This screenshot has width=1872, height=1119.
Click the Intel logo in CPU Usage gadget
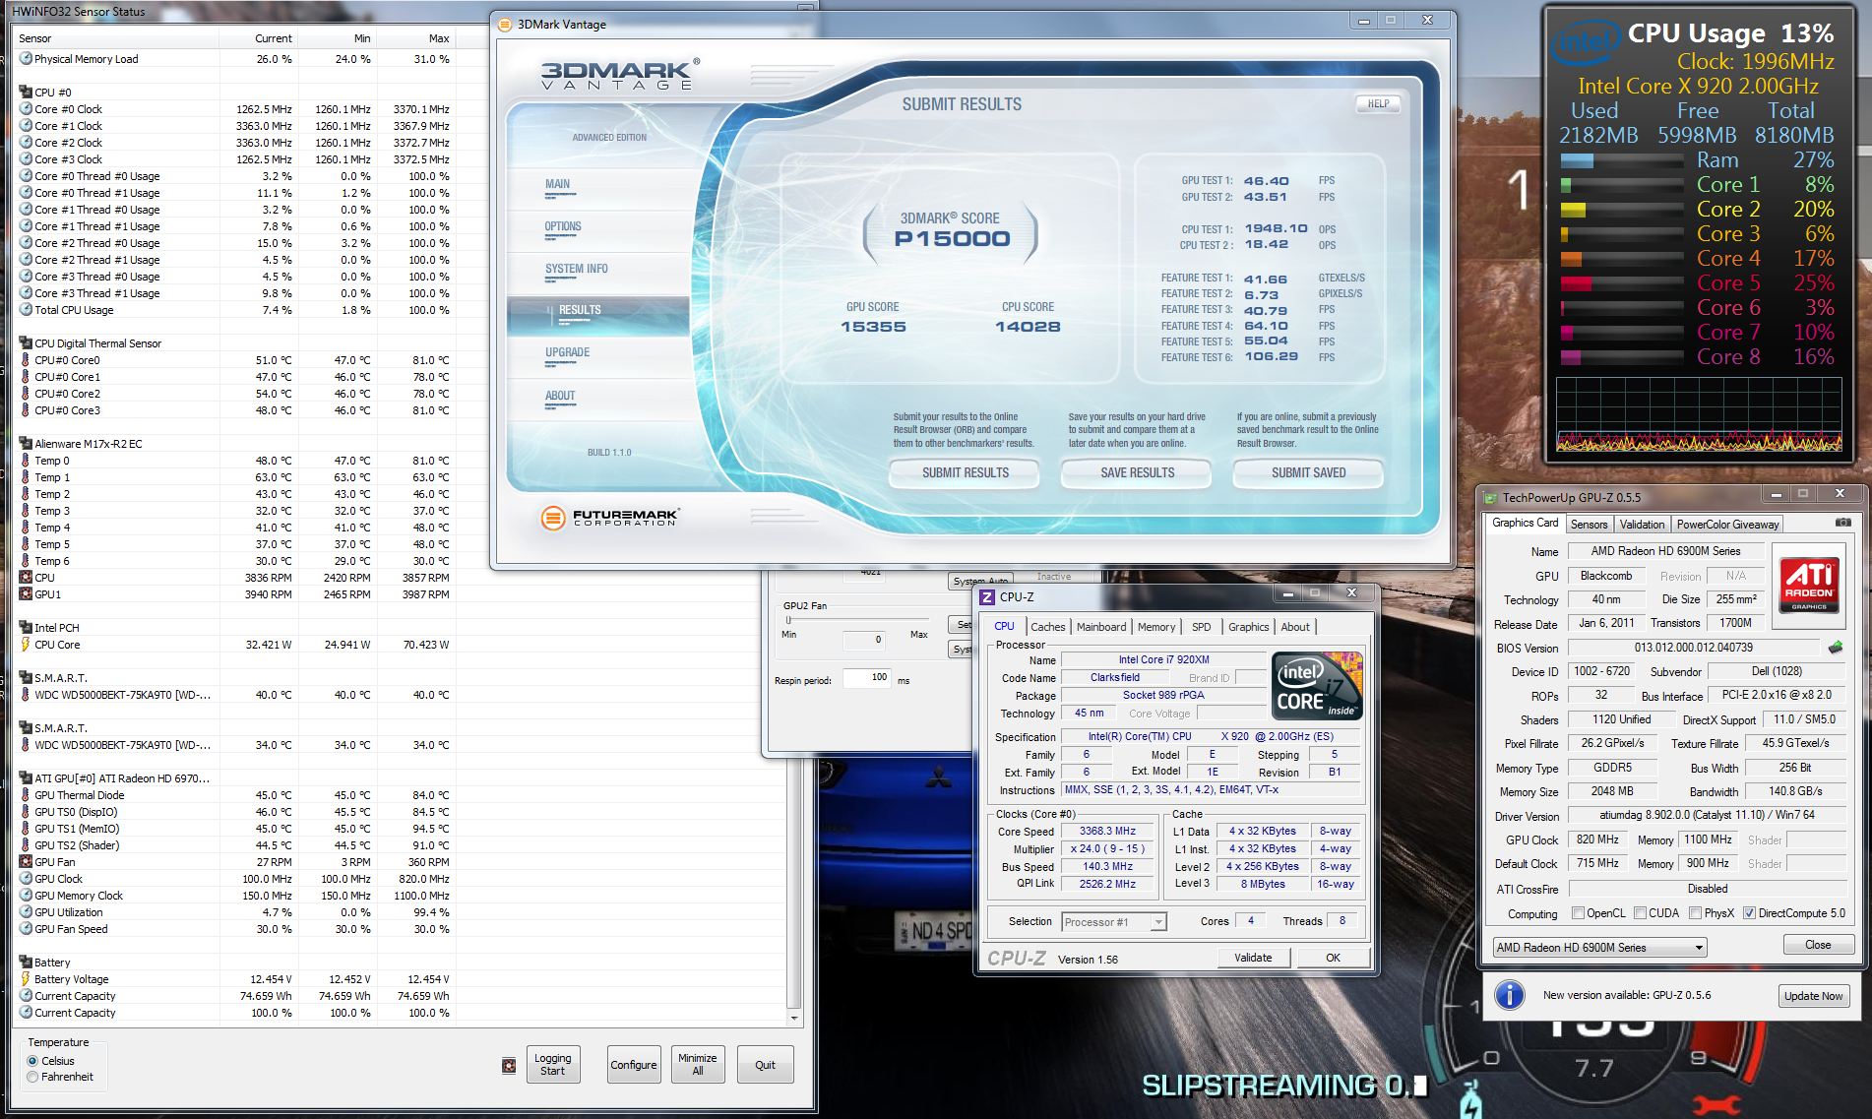point(1586,42)
